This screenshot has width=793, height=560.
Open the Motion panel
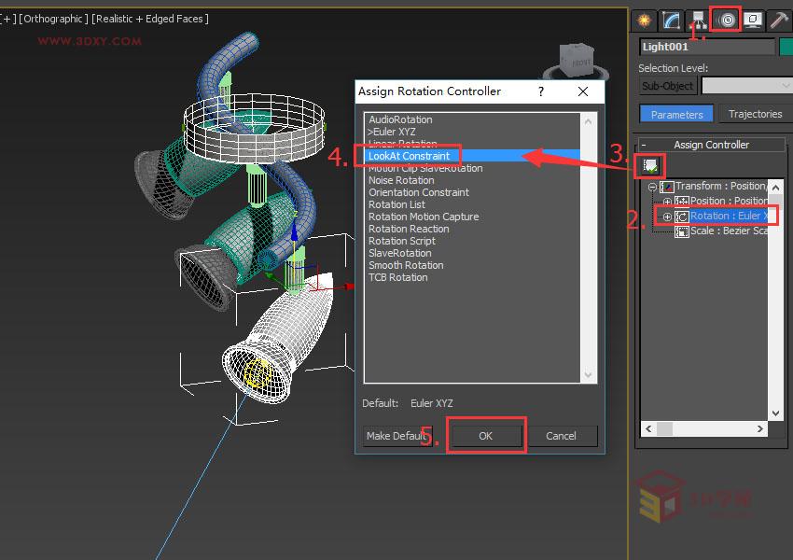pos(725,20)
